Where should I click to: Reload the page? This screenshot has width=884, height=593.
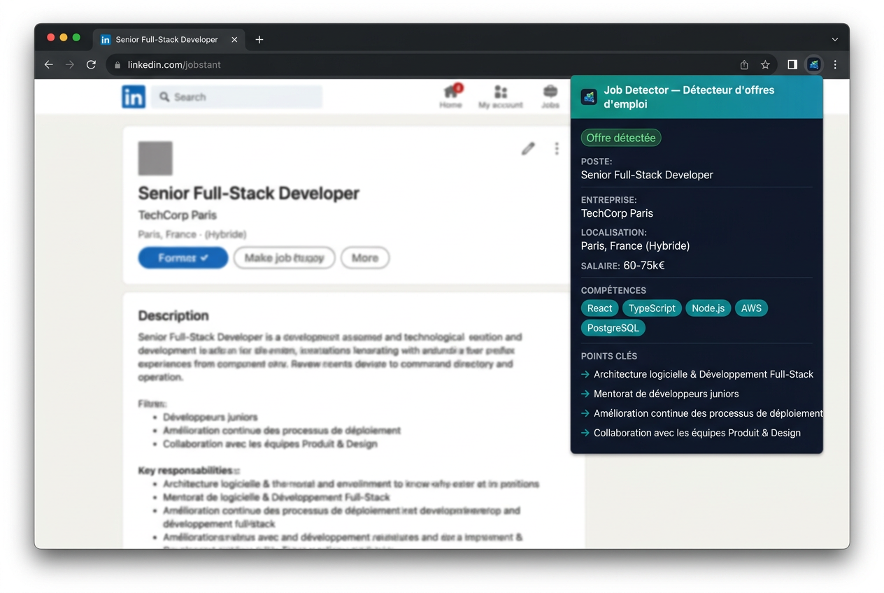pos(91,64)
